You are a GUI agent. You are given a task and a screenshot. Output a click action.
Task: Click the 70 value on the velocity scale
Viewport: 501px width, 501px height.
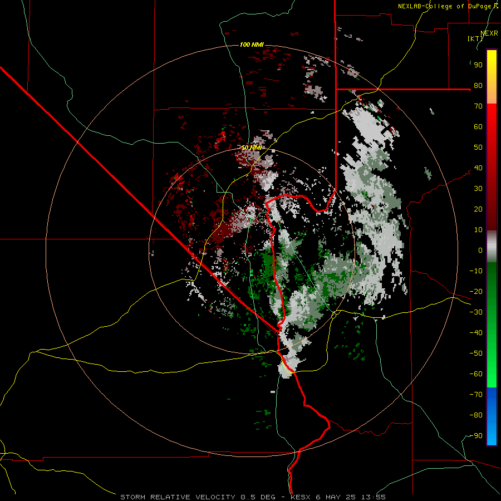click(x=478, y=106)
